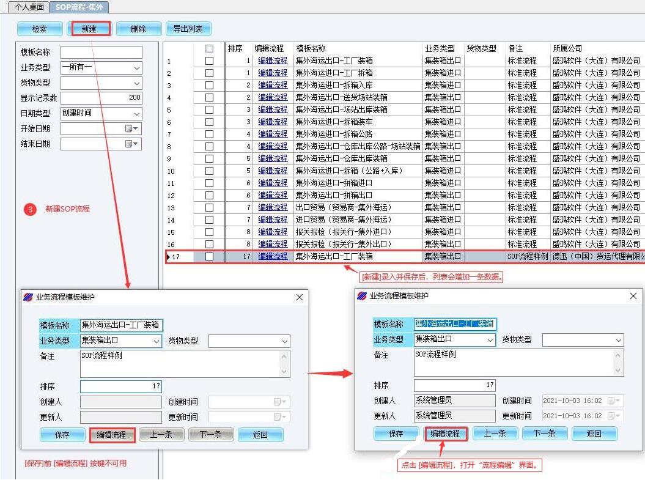Click the 导出列表 export button
Screen dimensions: 645x480
point(188,29)
